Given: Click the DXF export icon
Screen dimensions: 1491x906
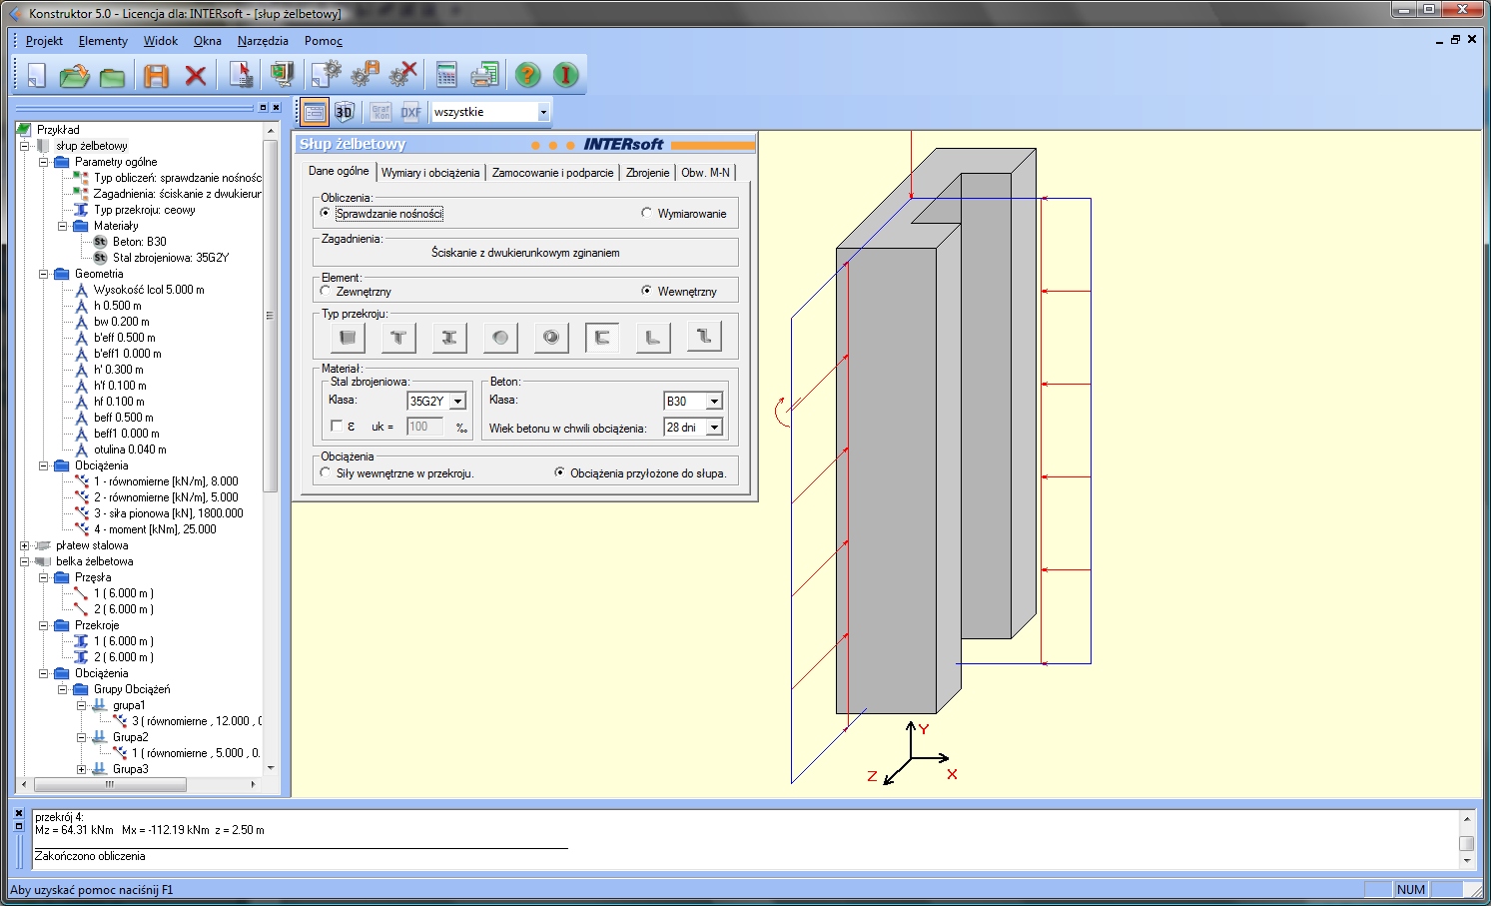Looking at the screenshot, I should (x=410, y=112).
